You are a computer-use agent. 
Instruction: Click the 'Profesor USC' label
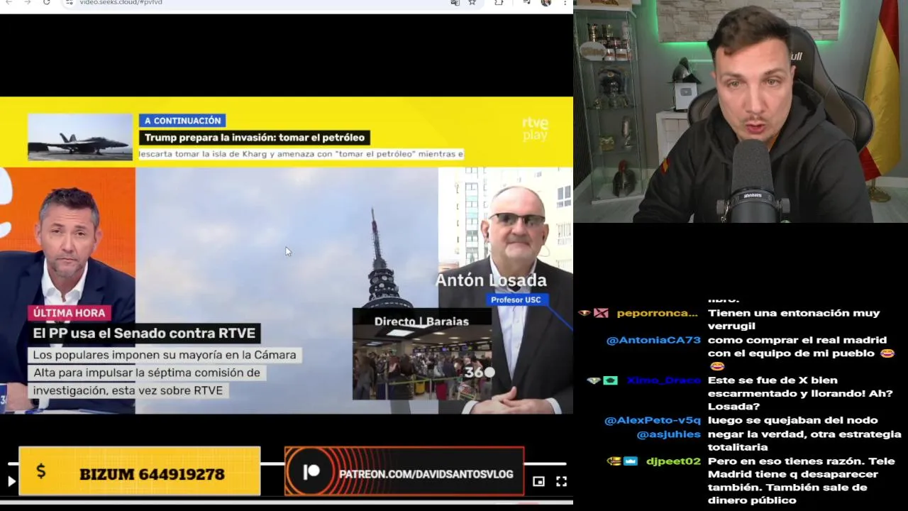[x=516, y=300]
